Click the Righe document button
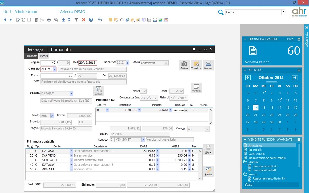The height and width of the screenshot is (193, 309). 208,149
